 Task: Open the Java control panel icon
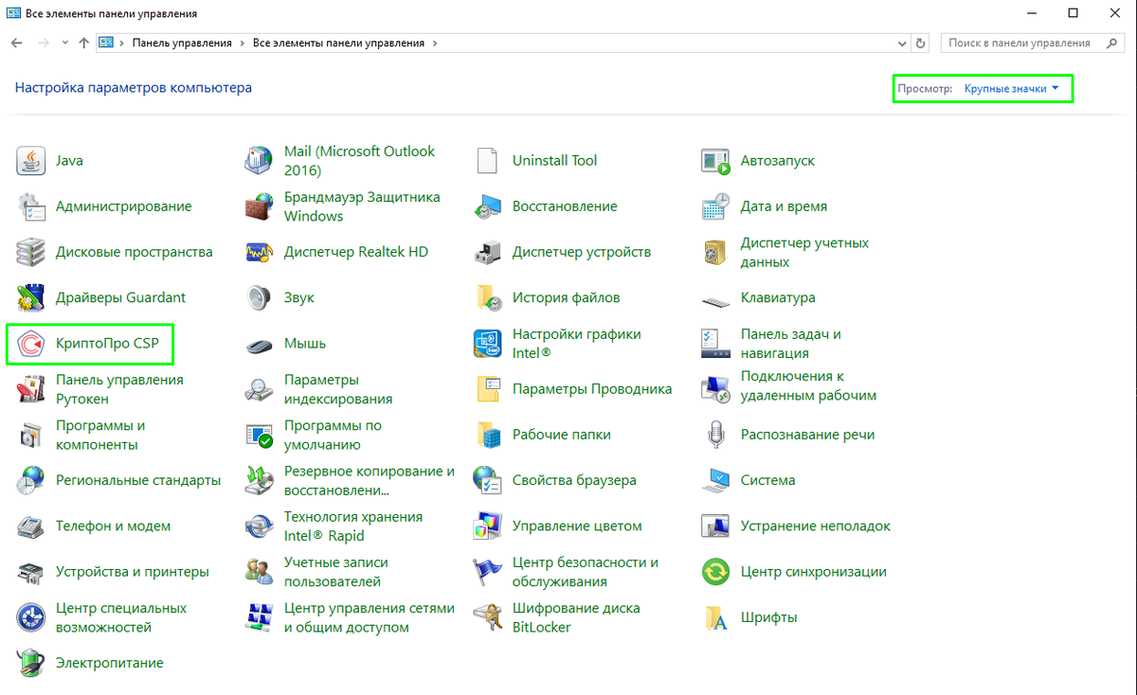tap(31, 161)
